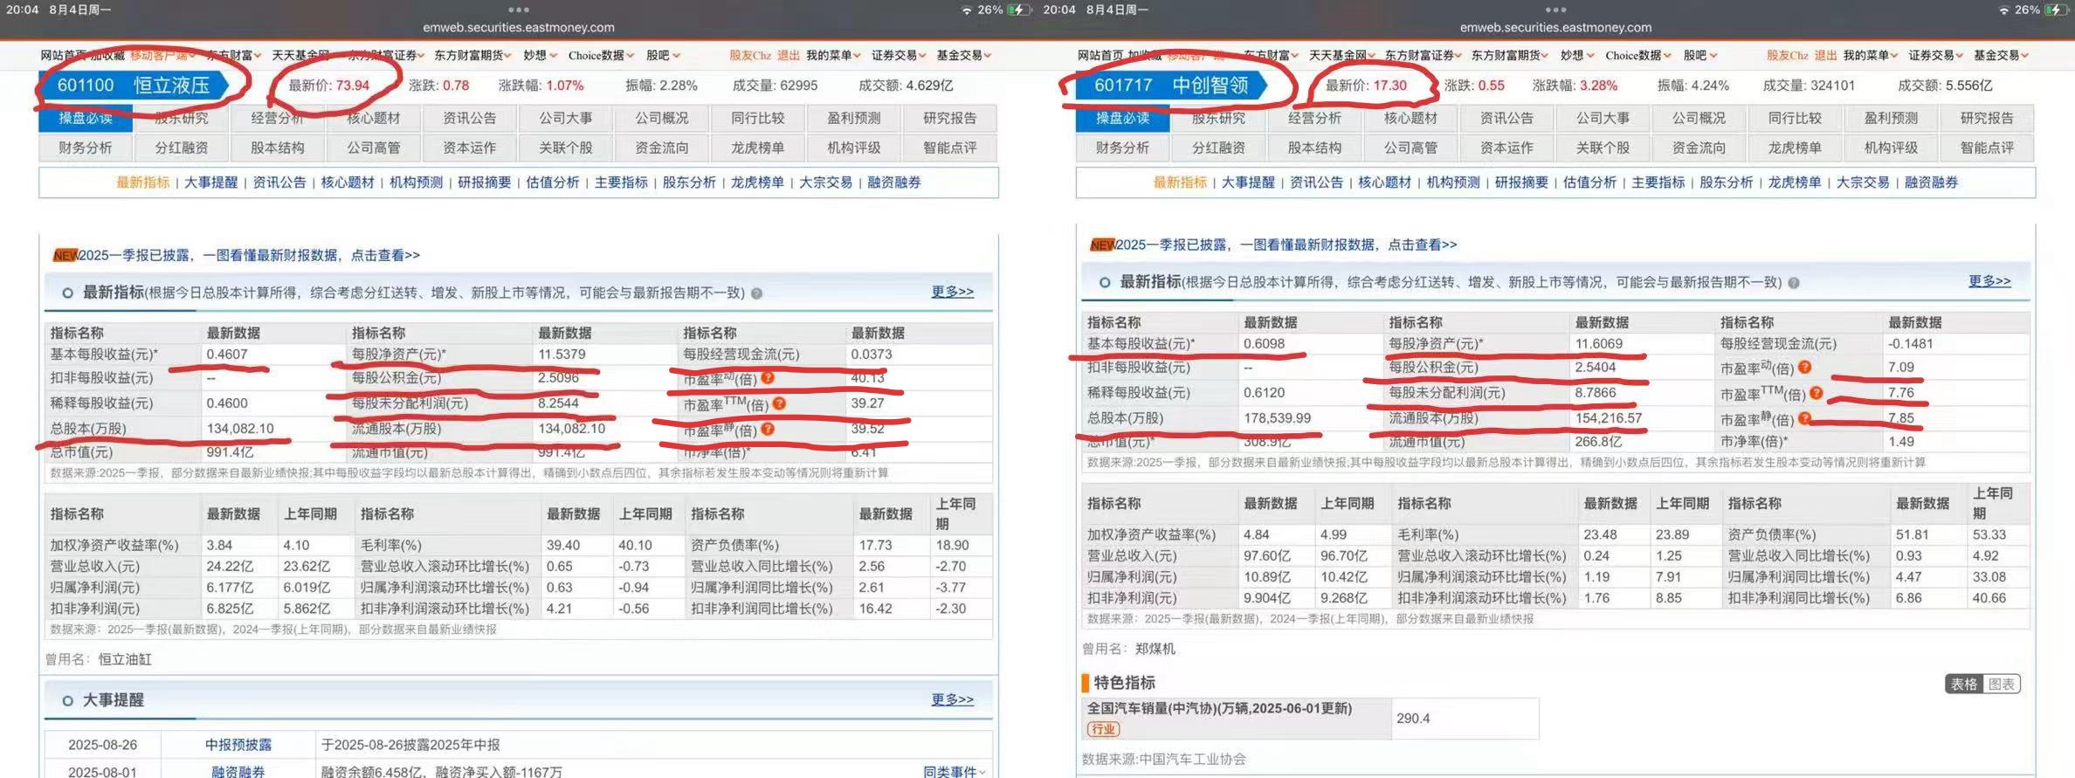Click 点击查看>> link on 恒立液压 page
The width and height of the screenshot is (2075, 778).
point(385,256)
